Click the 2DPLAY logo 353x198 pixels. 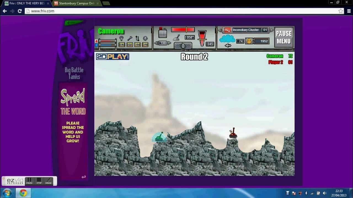(113, 57)
